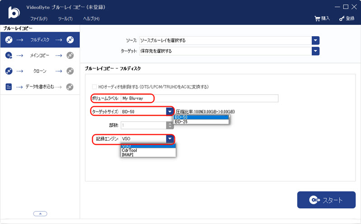Click gray target disc icon in メインコピー row
361x224 pixels.
point(70,55)
